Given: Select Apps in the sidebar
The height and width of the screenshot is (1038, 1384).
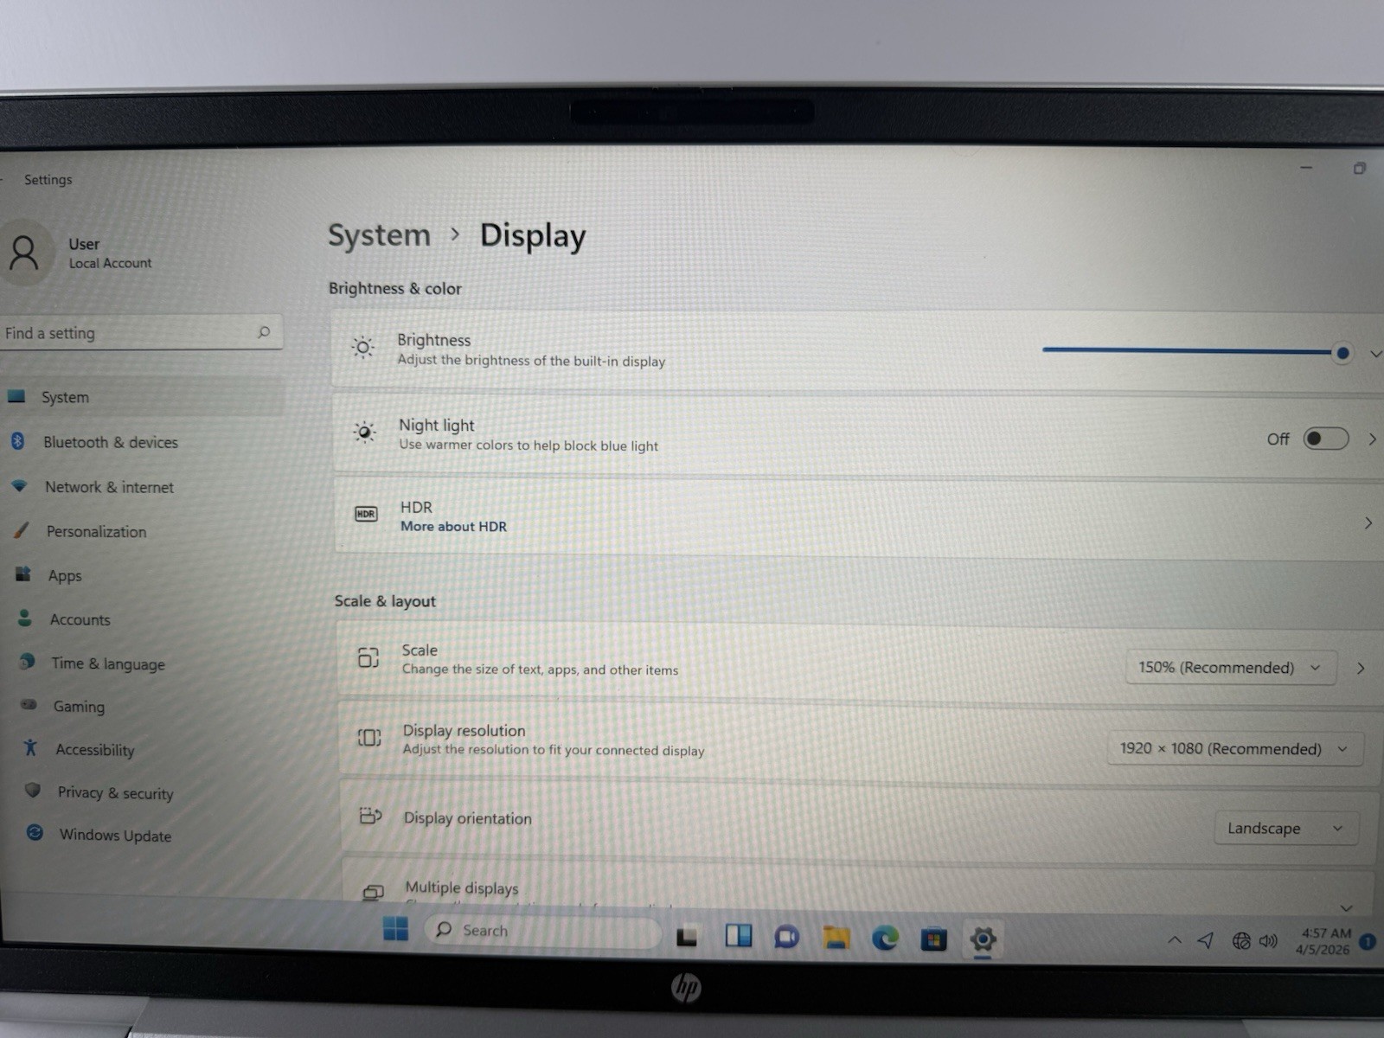Looking at the screenshot, I should (65, 575).
